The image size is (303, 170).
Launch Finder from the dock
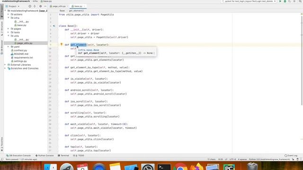(x=51, y=167)
